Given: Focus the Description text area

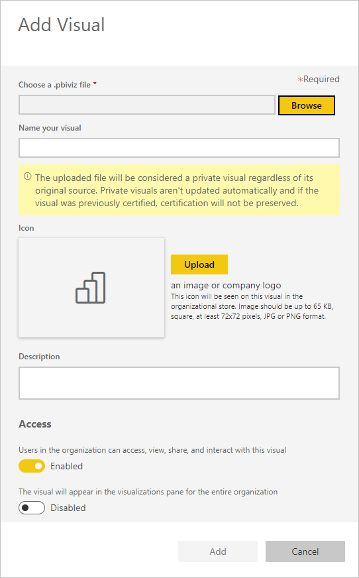Looking at the screenshot, I should pos(179,383).
